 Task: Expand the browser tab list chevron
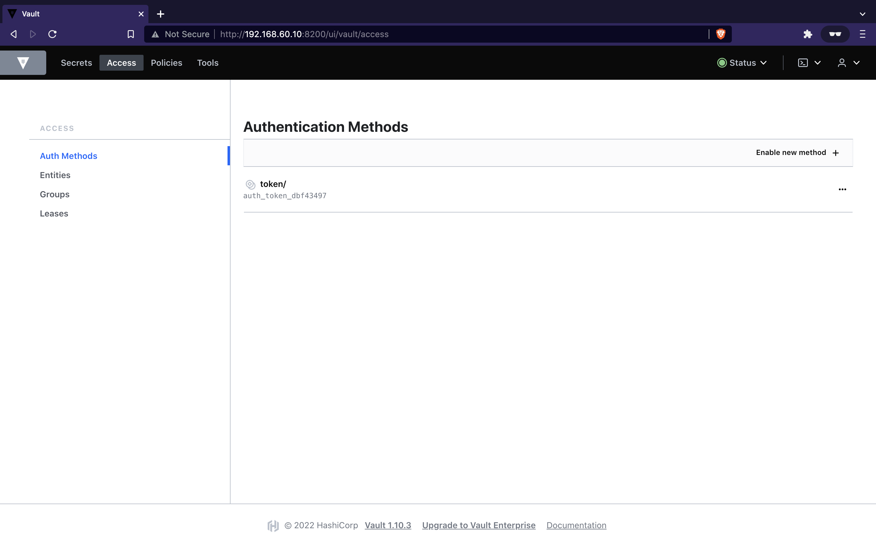[x=863, y=14]
